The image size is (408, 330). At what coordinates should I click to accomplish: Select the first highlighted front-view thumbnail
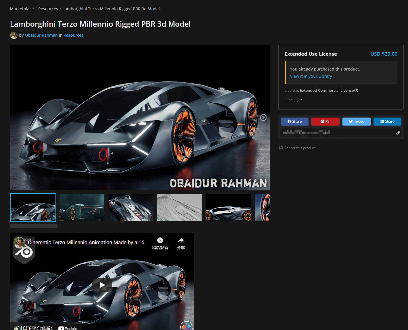pyautogui.click(x=33, y=208)
